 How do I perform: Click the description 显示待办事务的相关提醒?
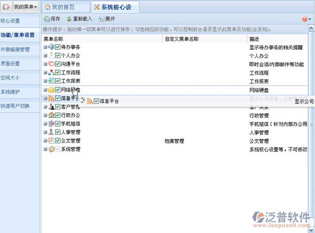276,47
